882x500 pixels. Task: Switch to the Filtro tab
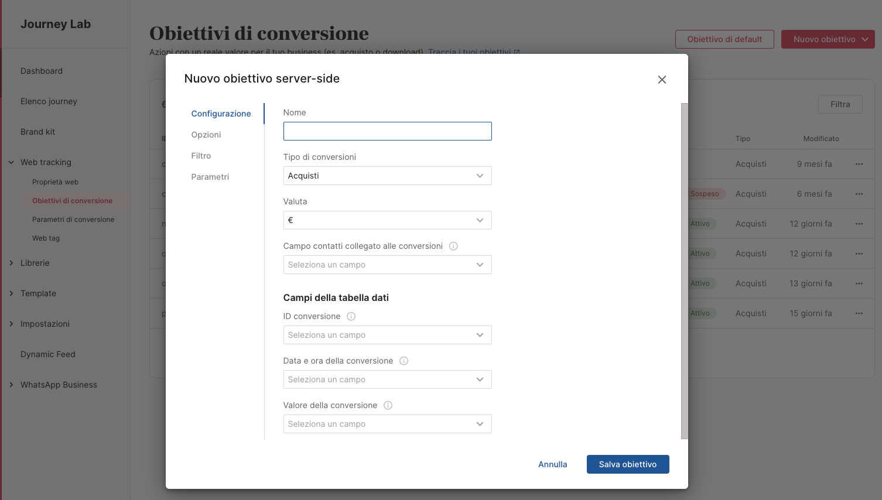pyautogui.click(x=201, y=156)
